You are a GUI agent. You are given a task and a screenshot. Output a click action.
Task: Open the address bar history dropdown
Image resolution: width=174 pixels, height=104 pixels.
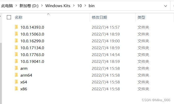point(166,6)
